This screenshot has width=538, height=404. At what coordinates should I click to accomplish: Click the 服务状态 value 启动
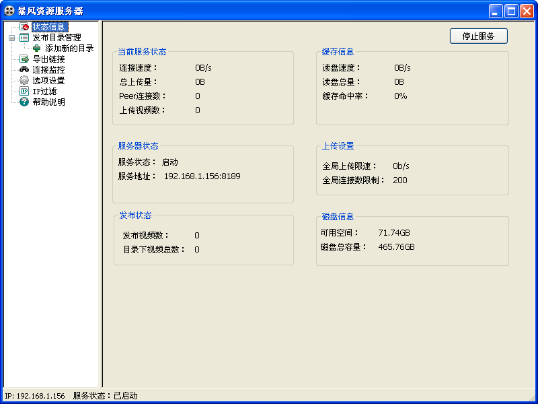(x=170, y=162)
